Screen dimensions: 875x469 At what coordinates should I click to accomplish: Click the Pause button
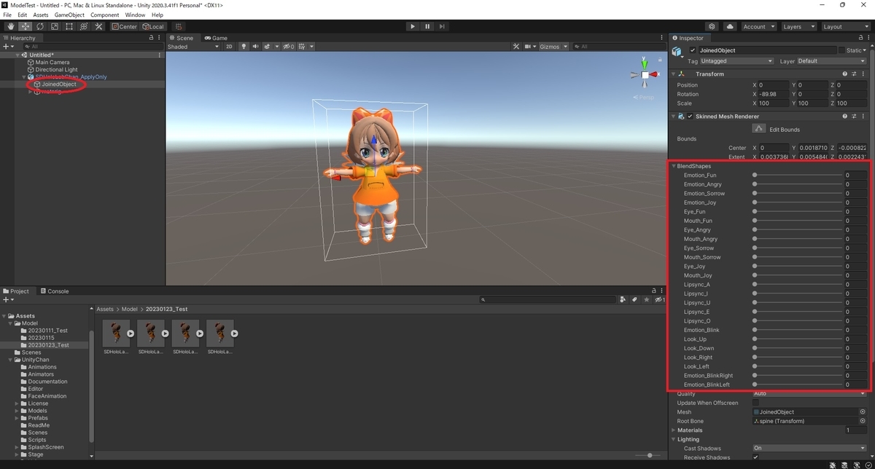point(427,26)
